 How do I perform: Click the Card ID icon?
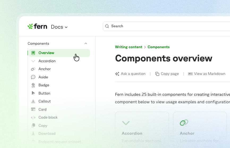click(x=33, y=109)
